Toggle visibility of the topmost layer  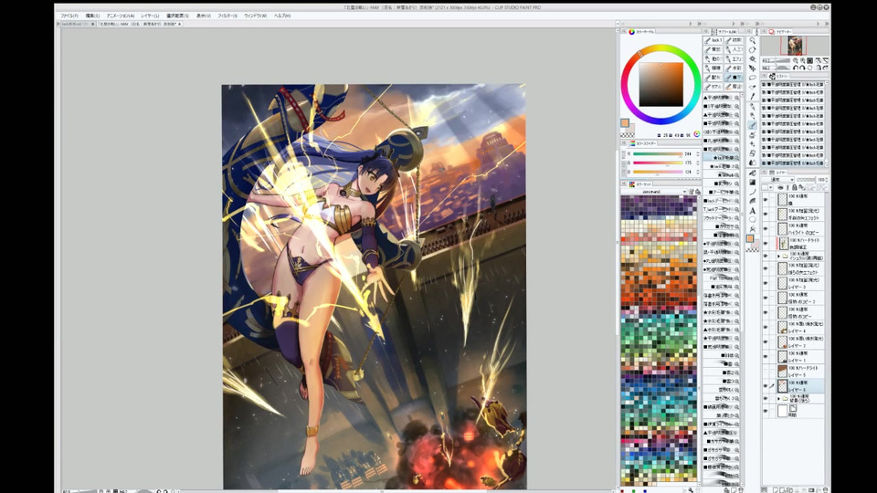(x=766, y=200)
